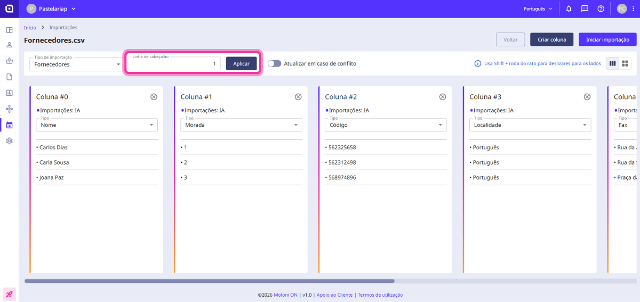Image resolution: width=640 pixels, height=302 pixels.
Task: Click the pink rocket icon at sidebar bottom
Action: [9, 293]
